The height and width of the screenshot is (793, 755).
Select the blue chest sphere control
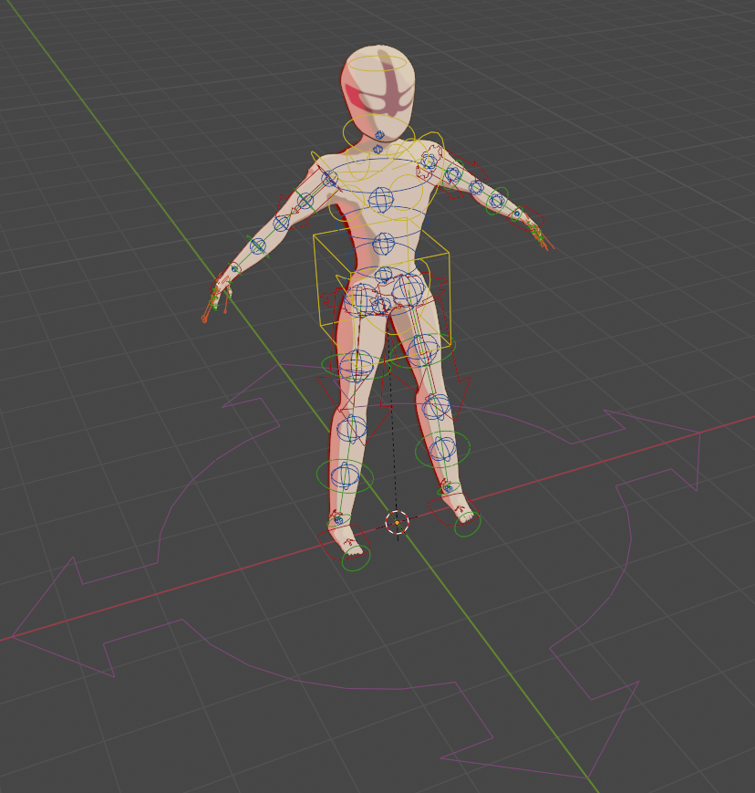(x=381, y=199)
